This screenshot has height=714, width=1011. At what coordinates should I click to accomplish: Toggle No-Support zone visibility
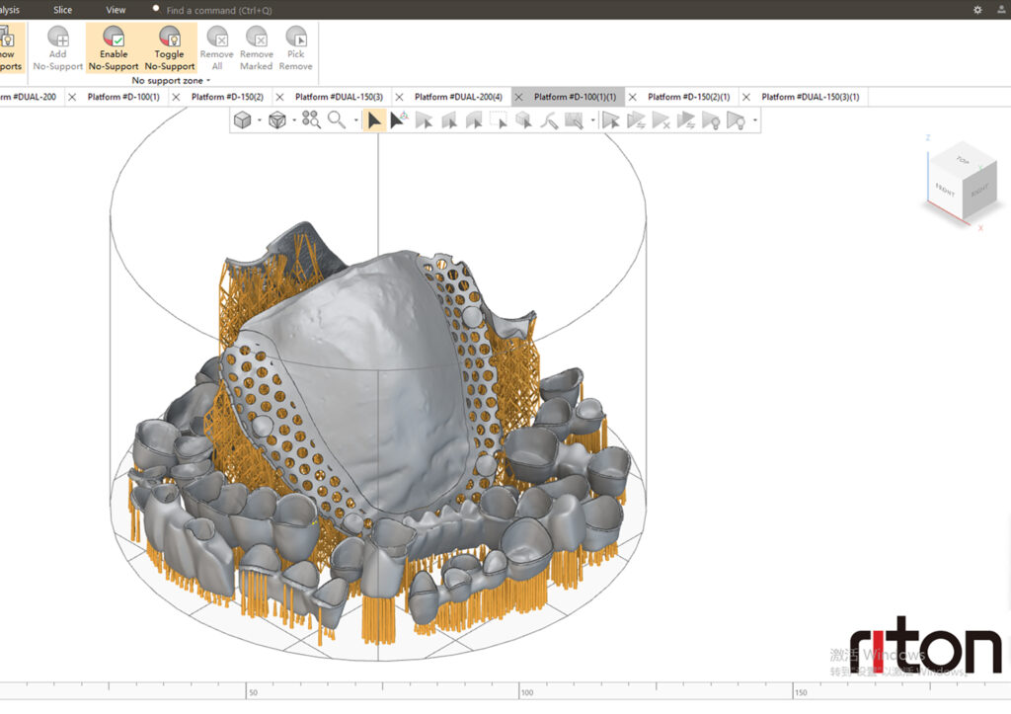click(x=170, y=47)
